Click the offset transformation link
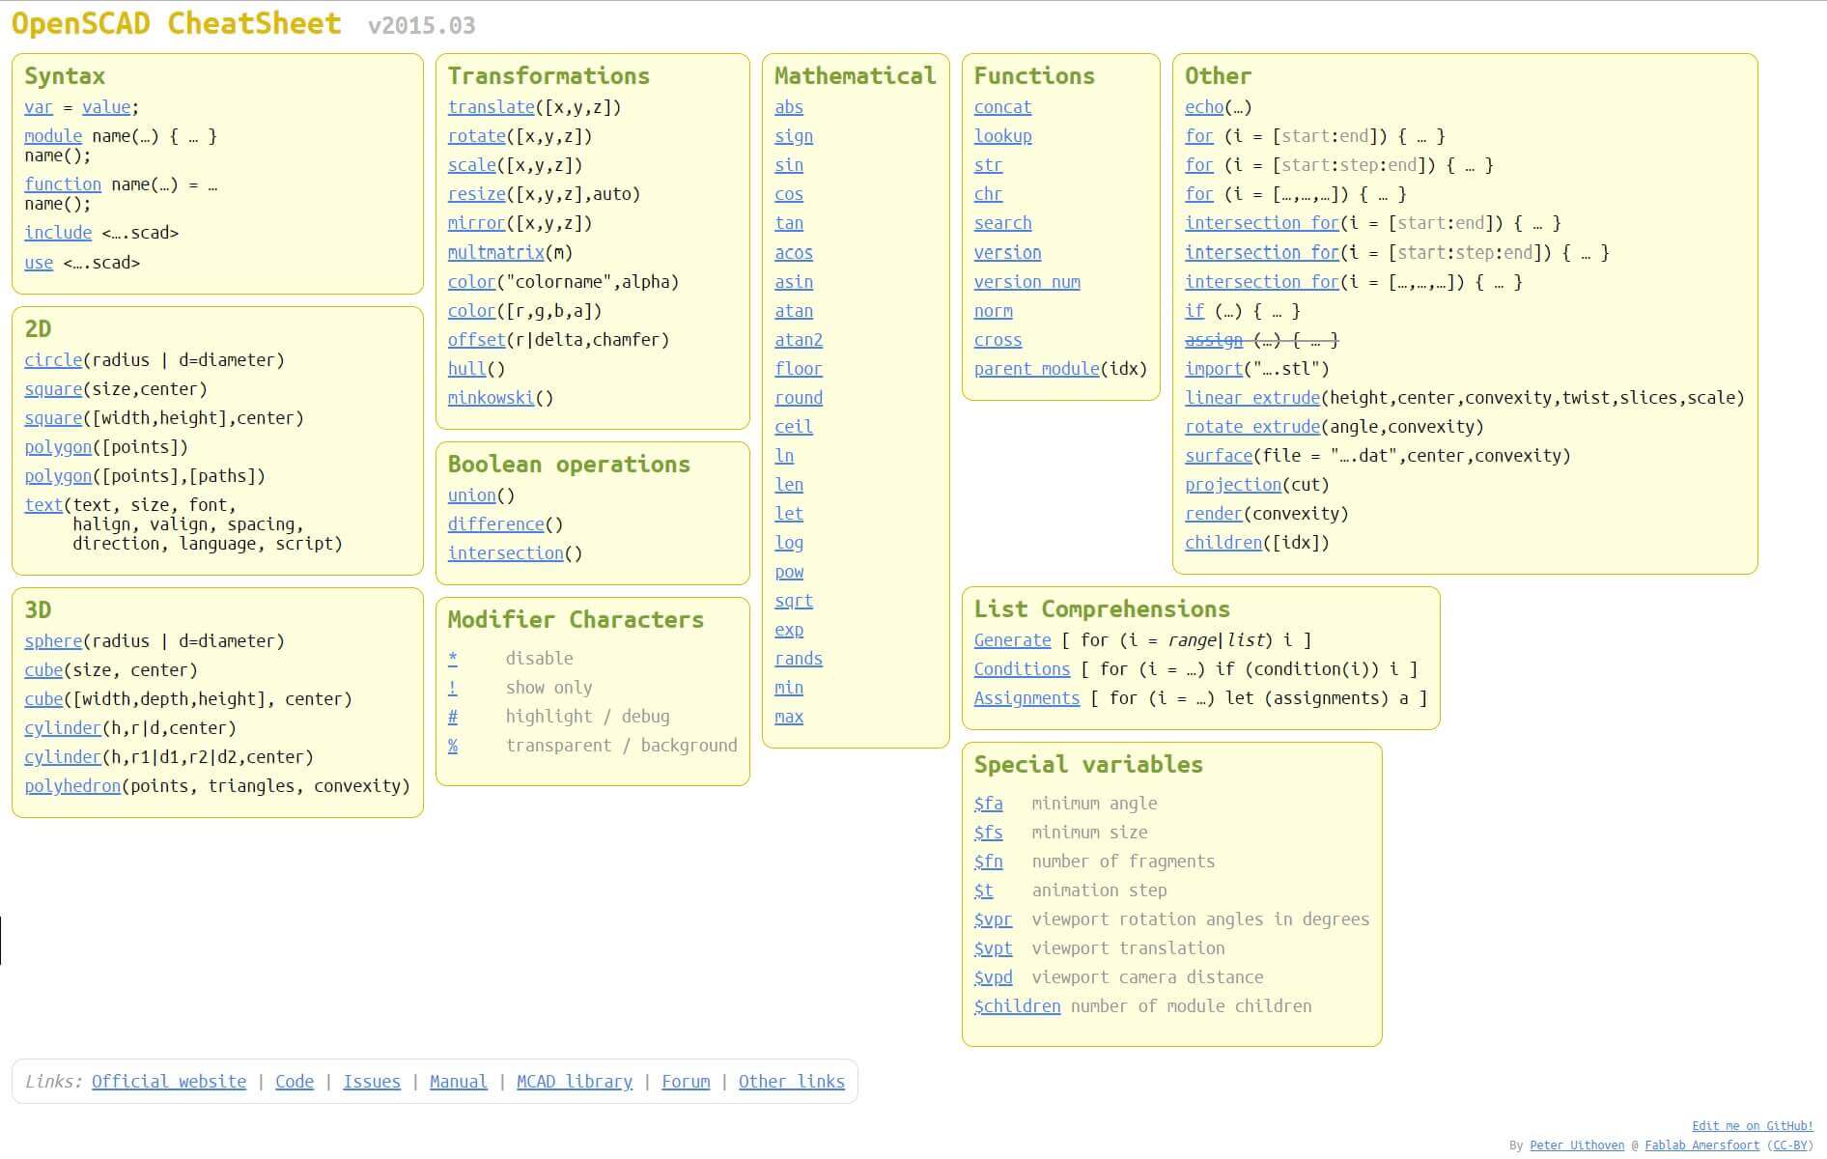The width and height of the screenshot is (1827, 1159). [x=476, y=340]
